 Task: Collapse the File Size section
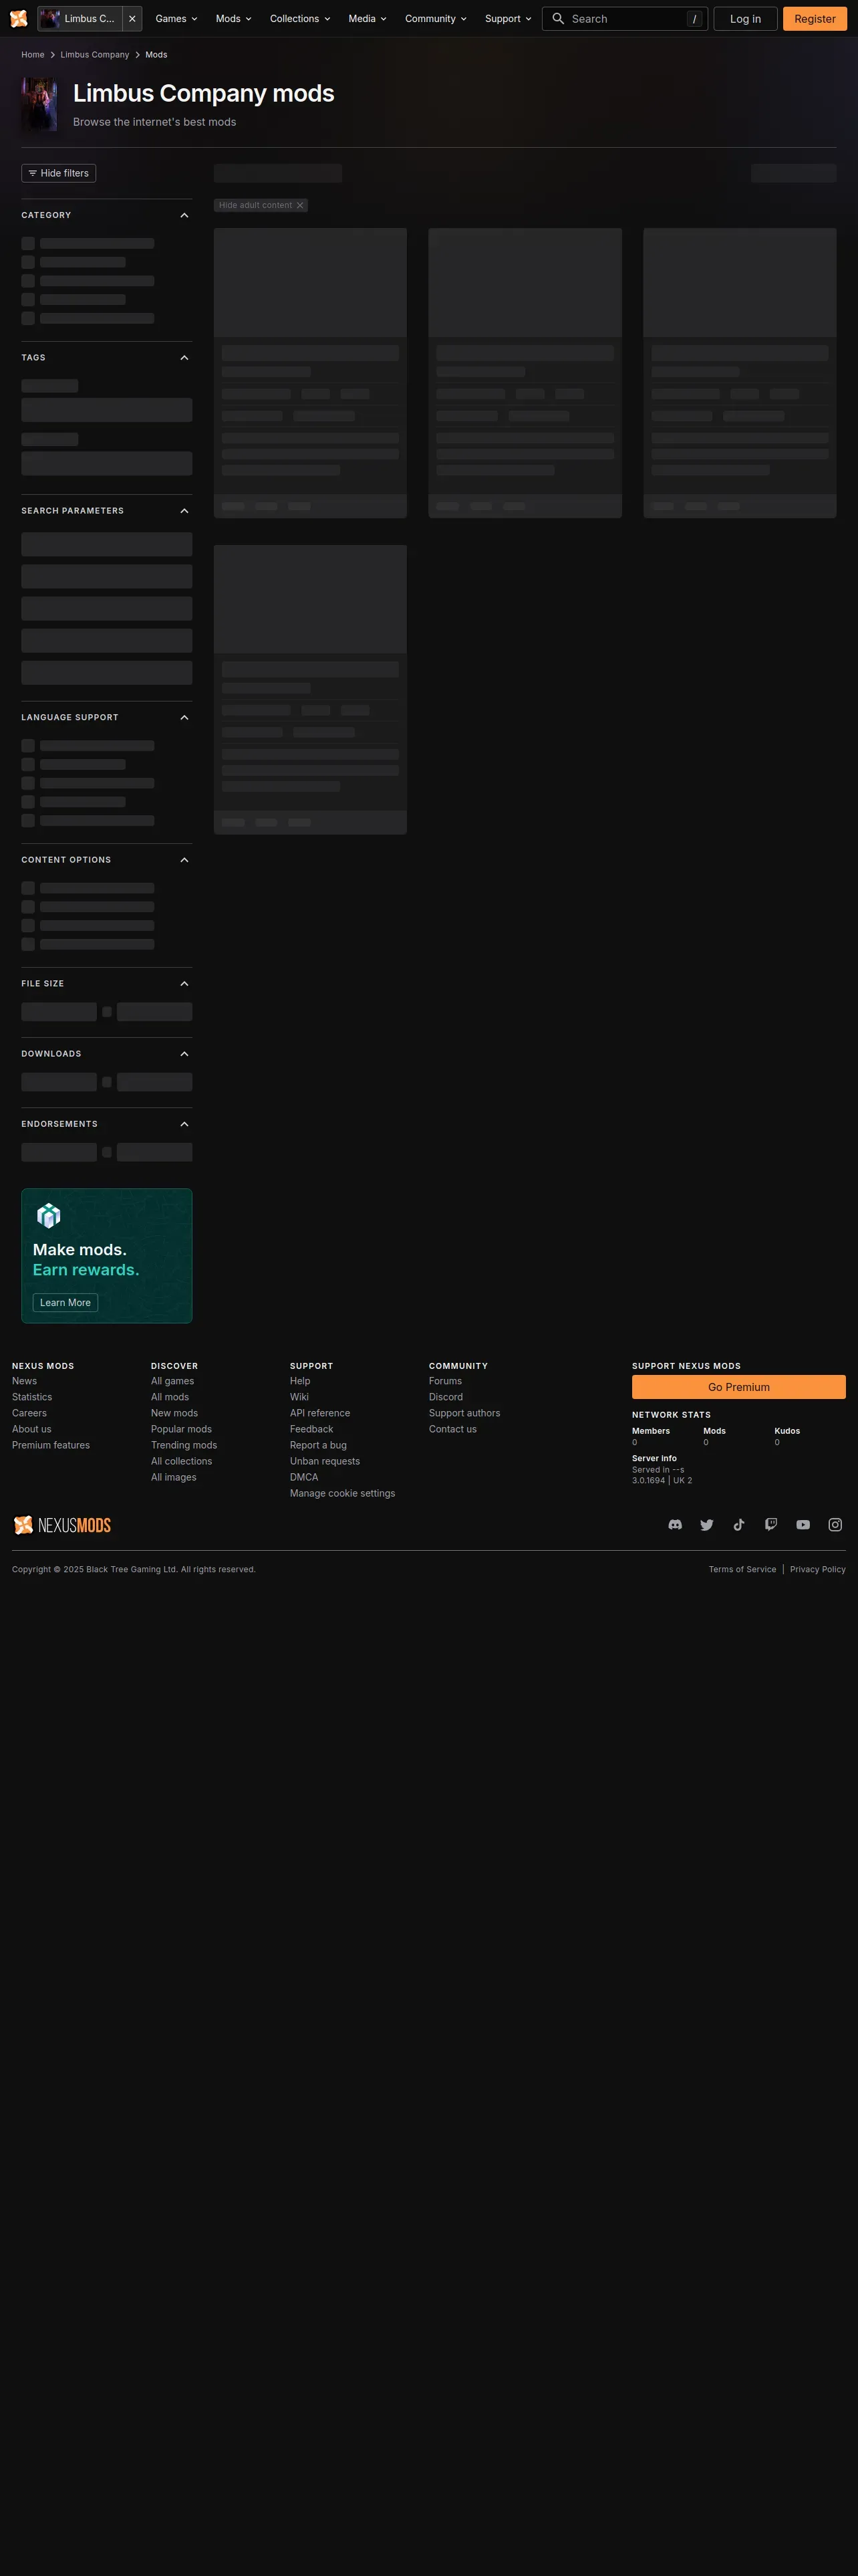(x=184, y=984)
